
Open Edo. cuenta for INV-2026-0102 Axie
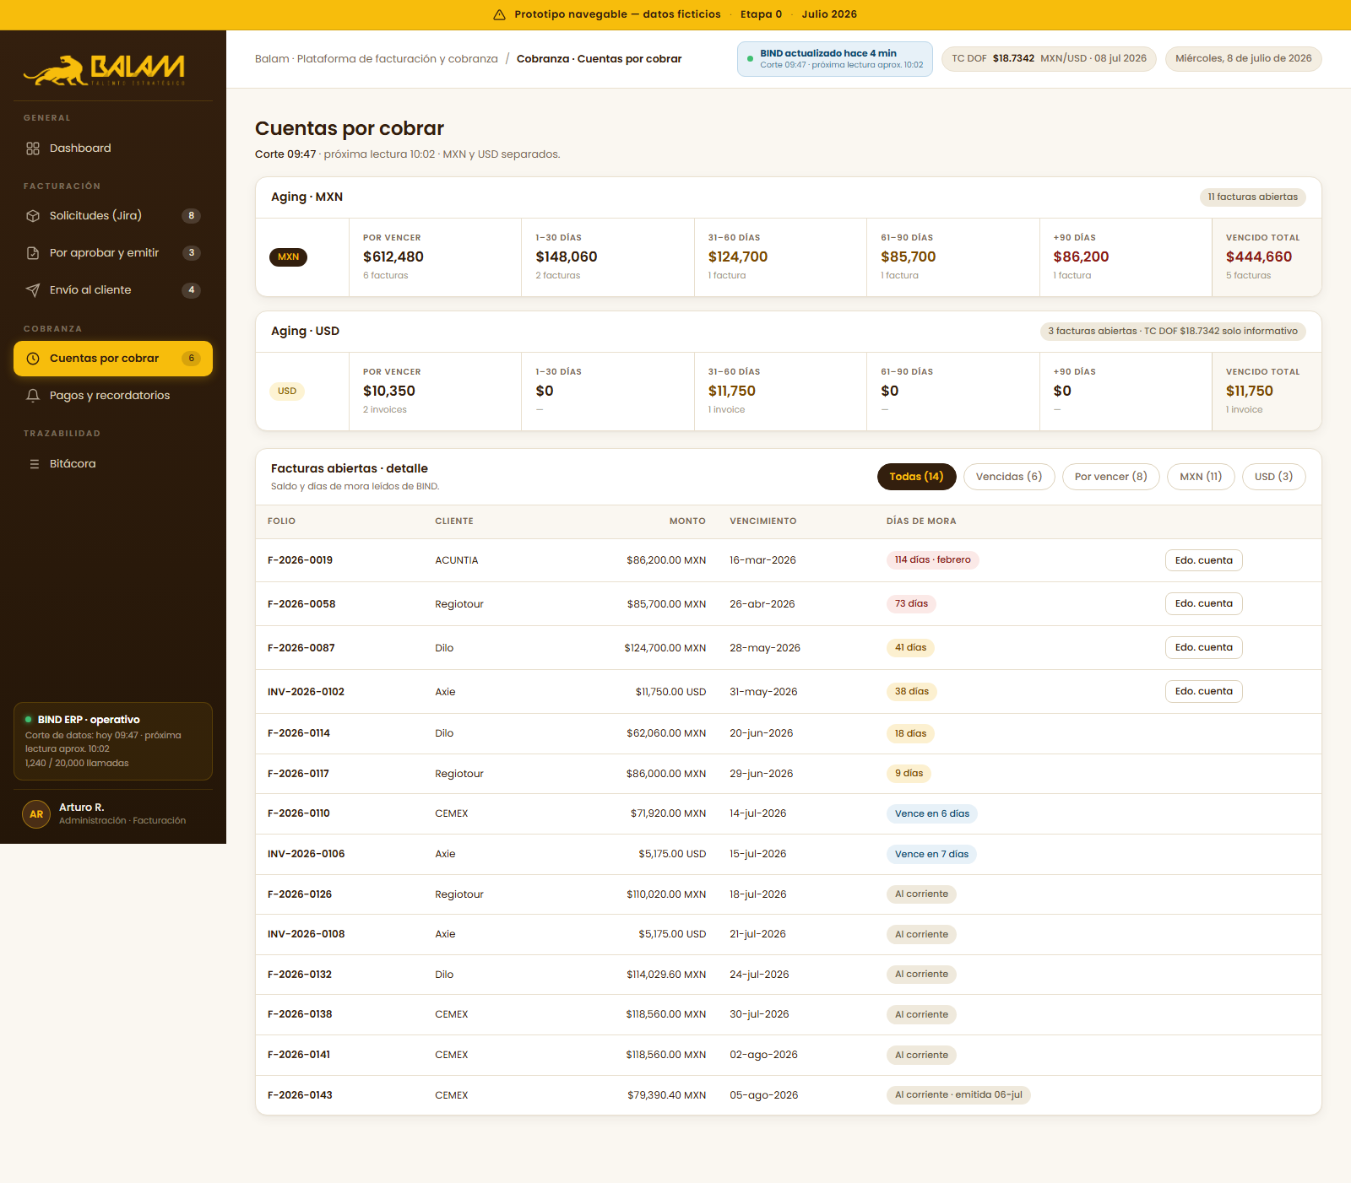(1204, 691)
